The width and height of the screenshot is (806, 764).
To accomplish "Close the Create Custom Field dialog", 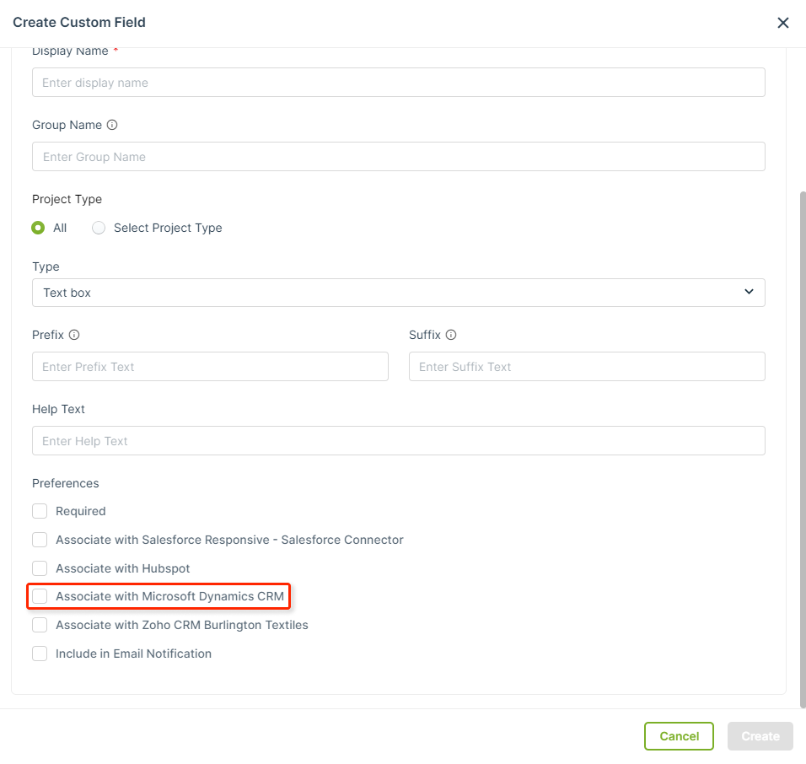I will click(783, 23).
